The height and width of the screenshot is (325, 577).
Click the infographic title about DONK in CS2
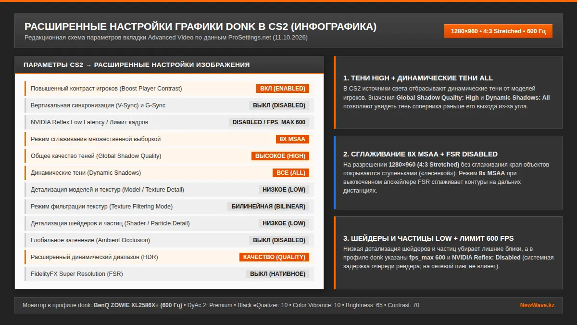pos(201,26)
